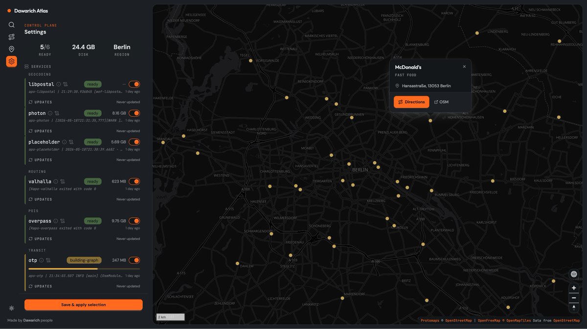587x329 pixels.
Task: Switch theme with the sun icon
Action: (x=11, y=308)
